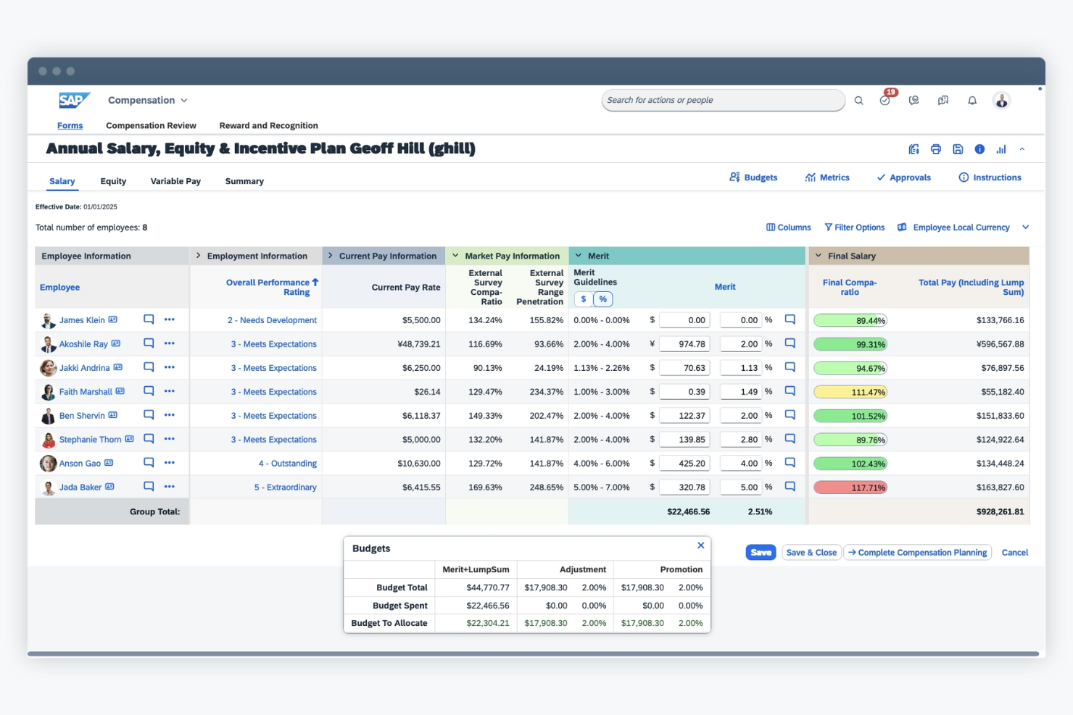The width and height of the screenshot is (1073, 715).
Task: Click the save disk icon in header
Action: pyautogui.click(x=958, y=149)
